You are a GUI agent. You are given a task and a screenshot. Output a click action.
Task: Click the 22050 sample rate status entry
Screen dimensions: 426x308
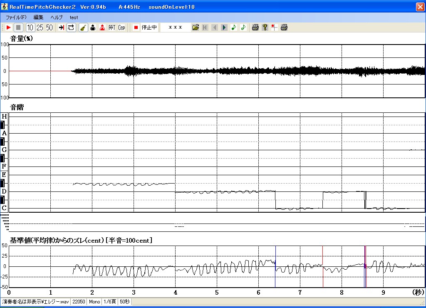pos(79,302)
